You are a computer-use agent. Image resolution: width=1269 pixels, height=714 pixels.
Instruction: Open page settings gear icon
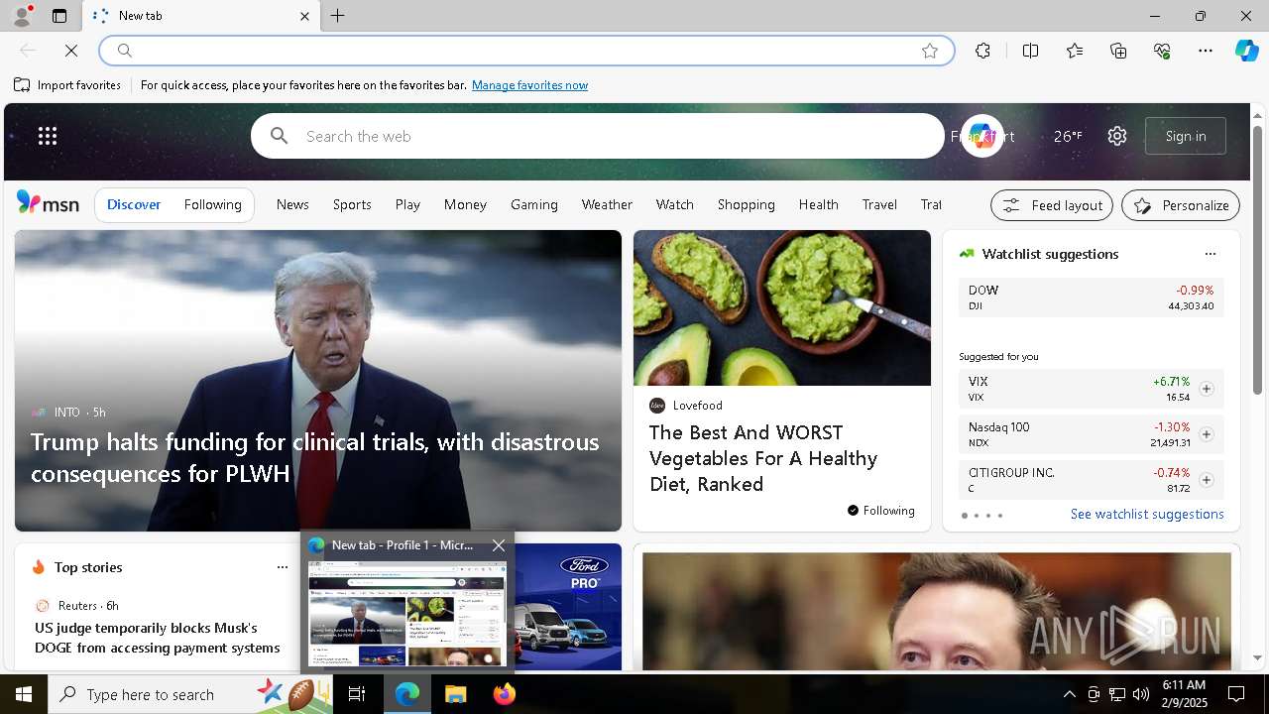coord(1117,136)
